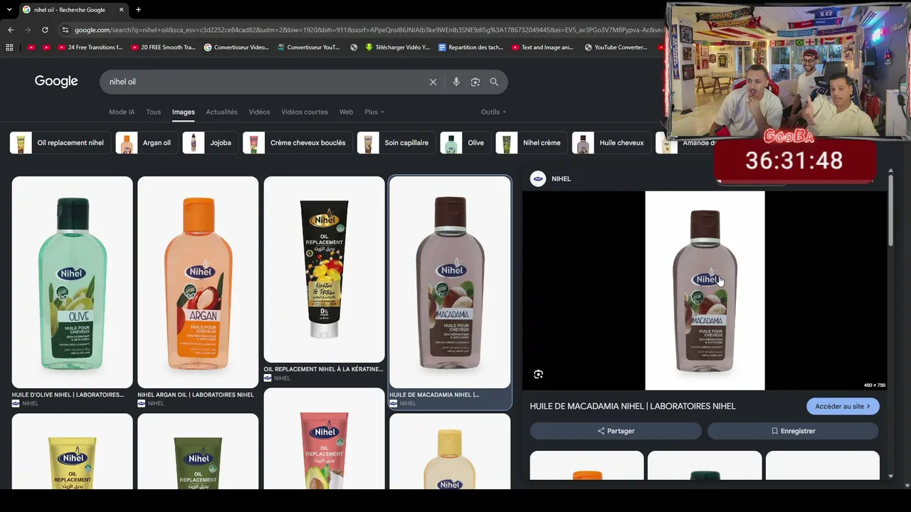911x512 pixels.
Task: Filter by 'Olive' chip
Action: click(x=465, y=143)
